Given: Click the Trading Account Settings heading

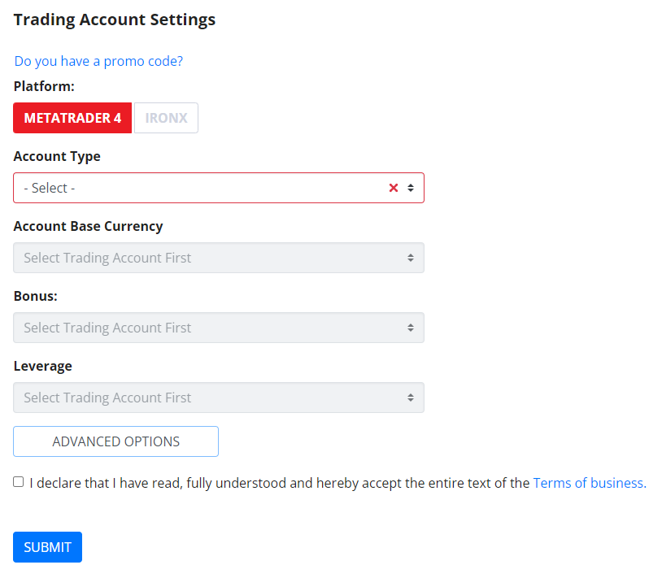Looking at the screenshot, I should [115, 20].
